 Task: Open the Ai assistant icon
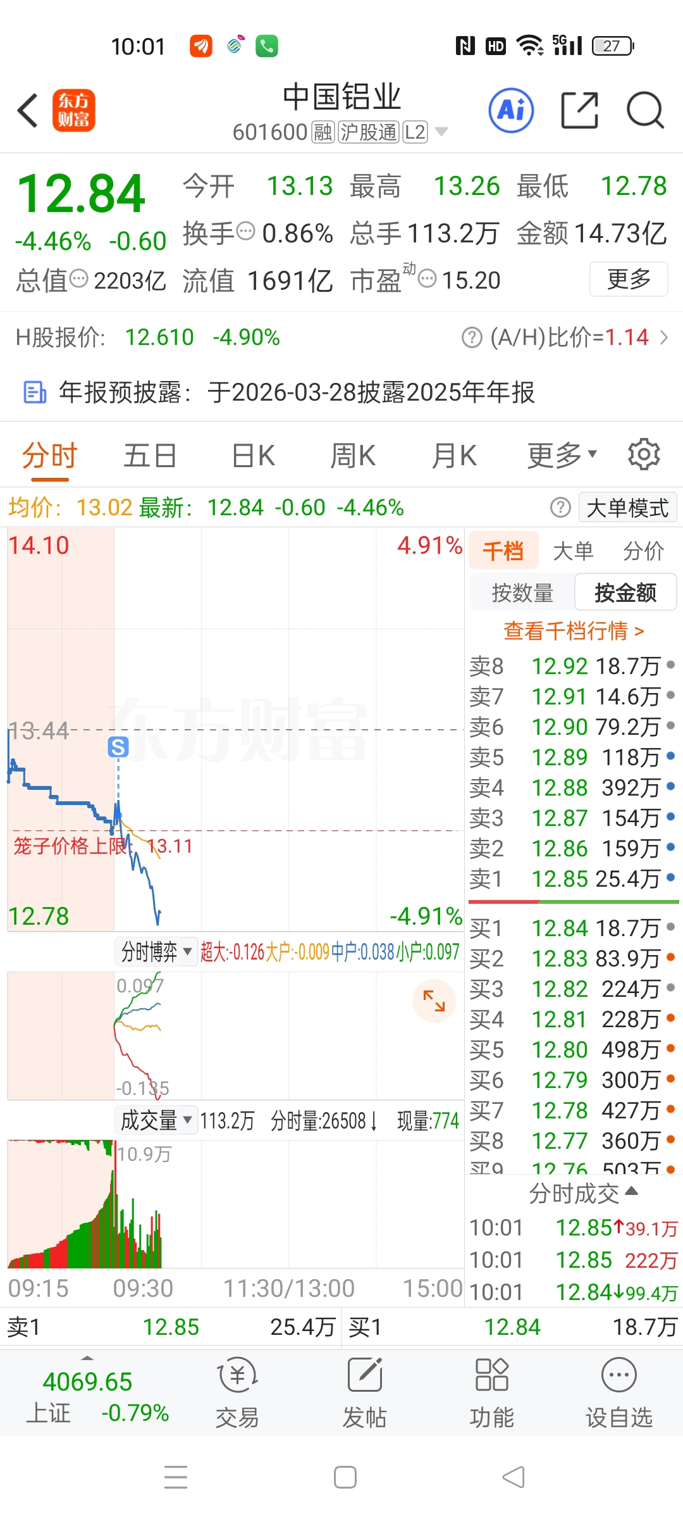pos(511,110)
